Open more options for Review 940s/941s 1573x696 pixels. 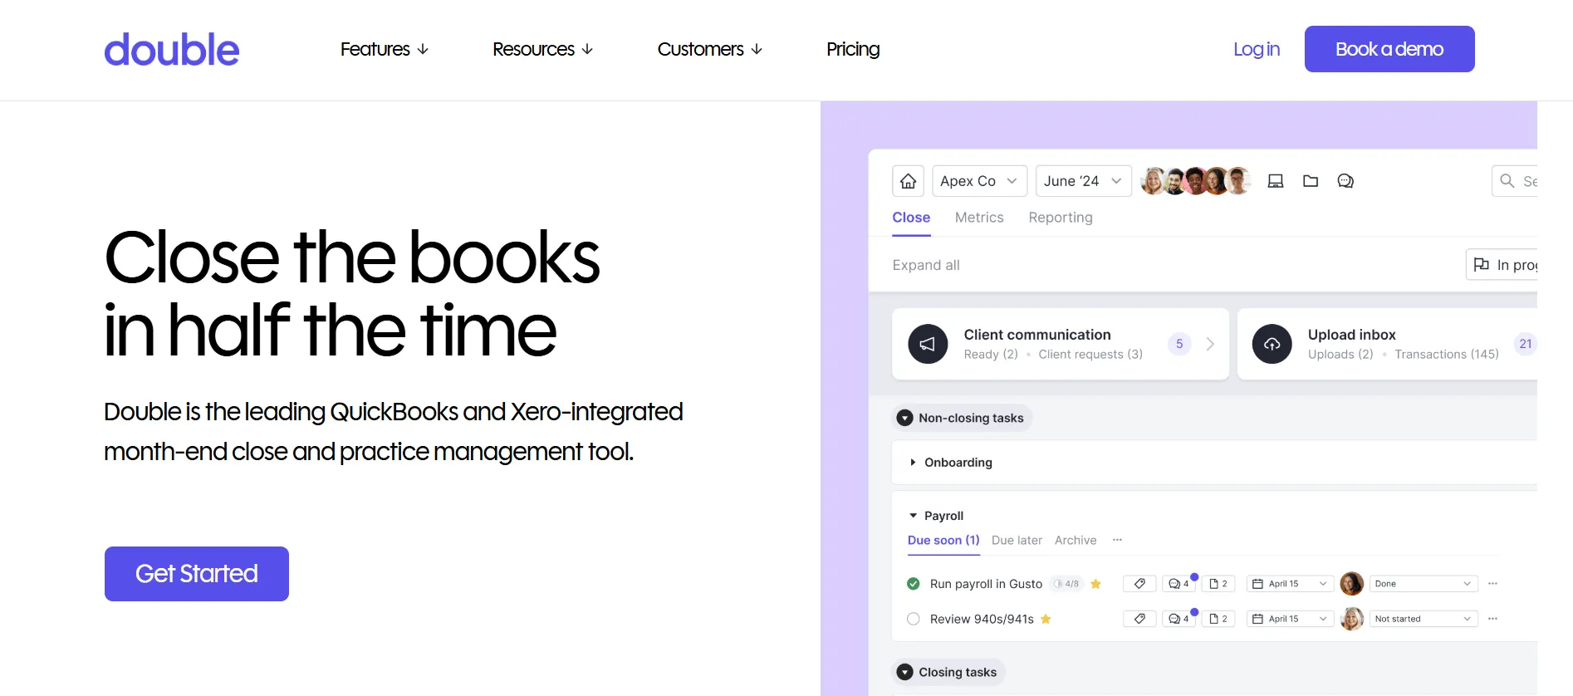[1492, 619]
